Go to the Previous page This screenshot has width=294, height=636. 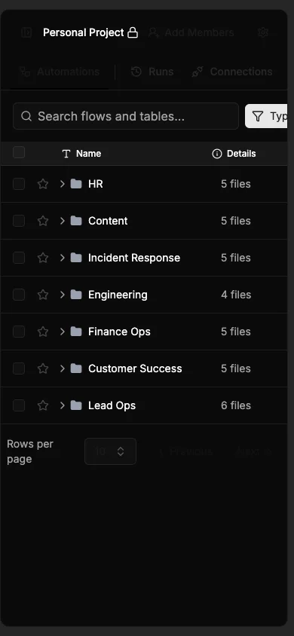tap(185, 451)
